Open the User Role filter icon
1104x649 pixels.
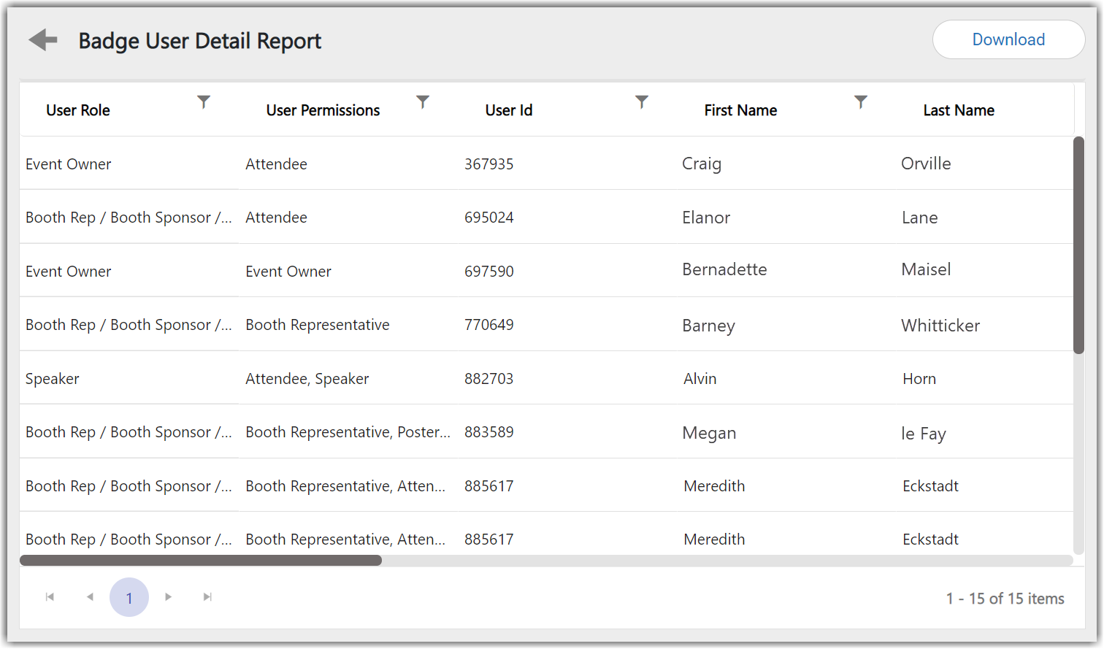pos(204,102)
